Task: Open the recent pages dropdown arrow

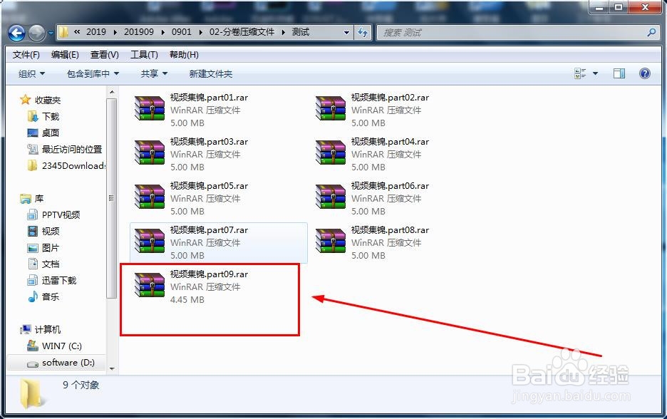Action: [50, 33]
